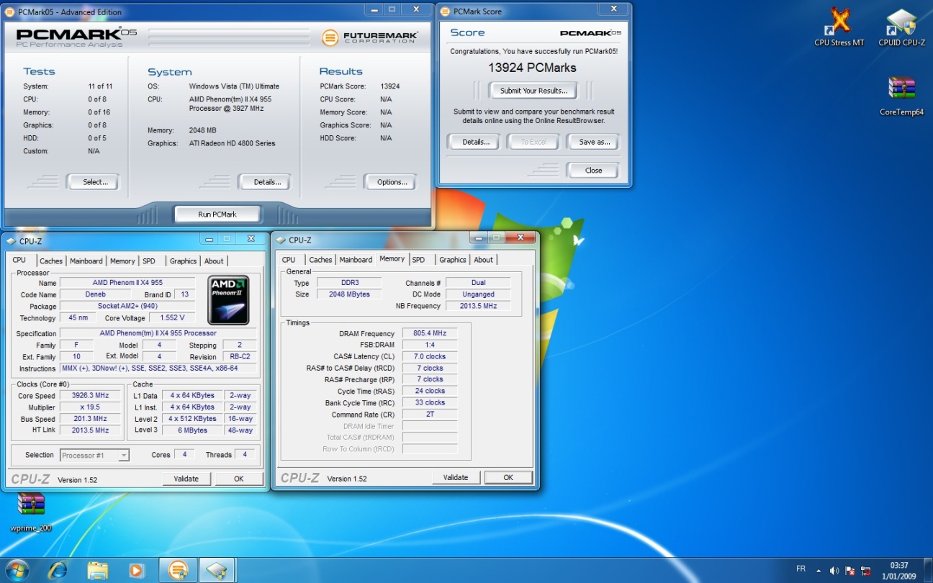Click title icon of CPU-Z window showing Memory tab
This screenshot has width=933, height=583.
point(281,240)
